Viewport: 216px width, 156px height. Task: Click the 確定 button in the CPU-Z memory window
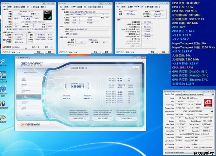coord(163,52)
